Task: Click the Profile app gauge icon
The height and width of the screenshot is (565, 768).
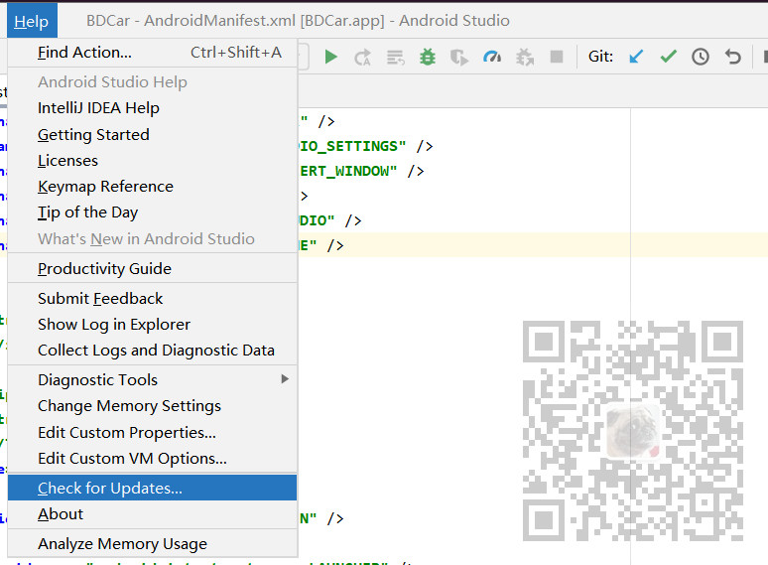Action: tap(492, 57)
